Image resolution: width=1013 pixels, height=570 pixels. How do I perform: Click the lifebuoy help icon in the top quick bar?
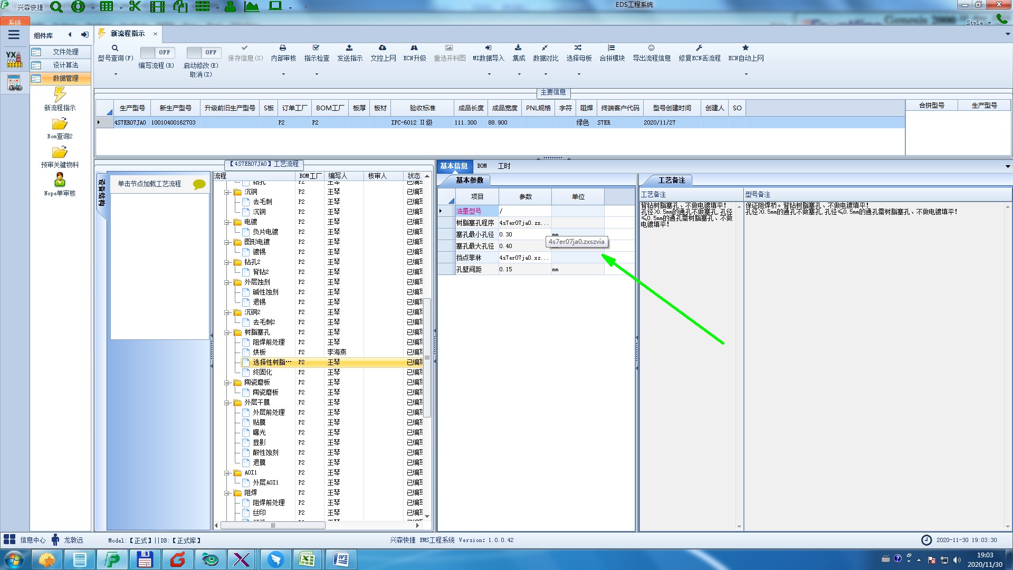[x=78, y=7]
